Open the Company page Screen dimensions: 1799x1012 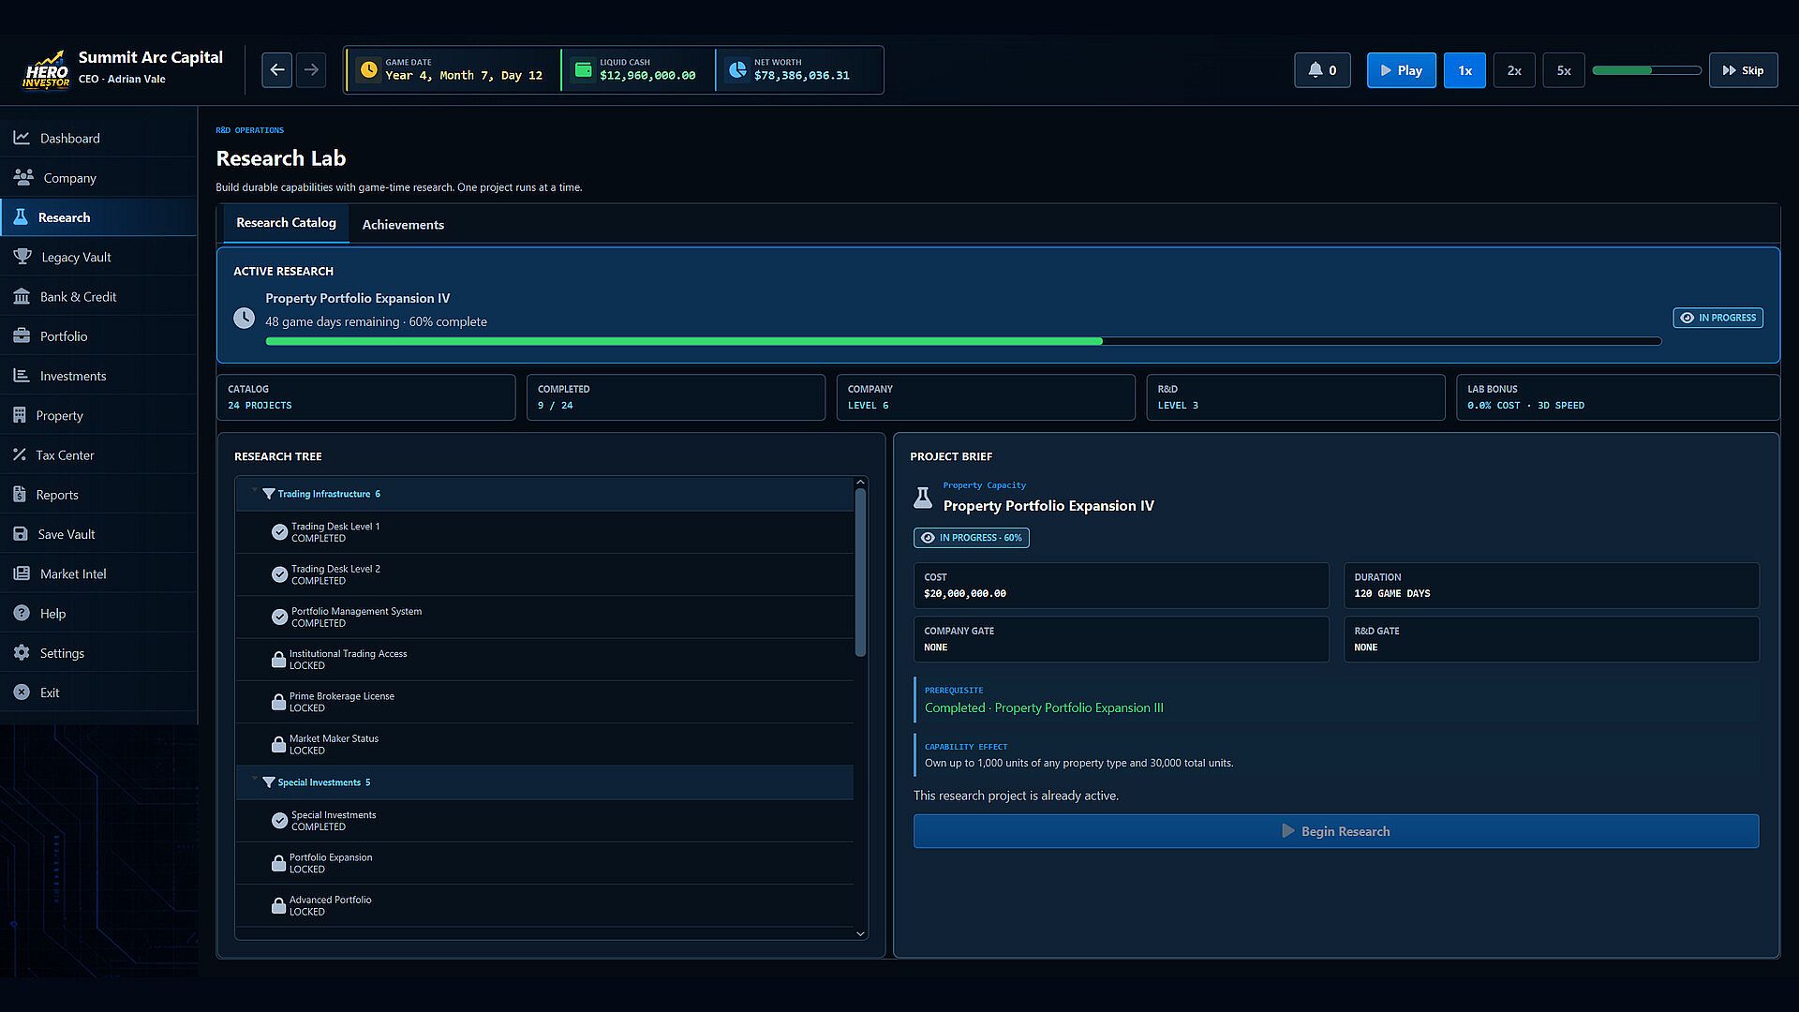click(98, 177)
